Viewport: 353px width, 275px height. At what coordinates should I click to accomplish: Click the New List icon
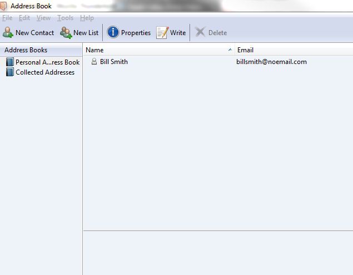click(66, 32)
